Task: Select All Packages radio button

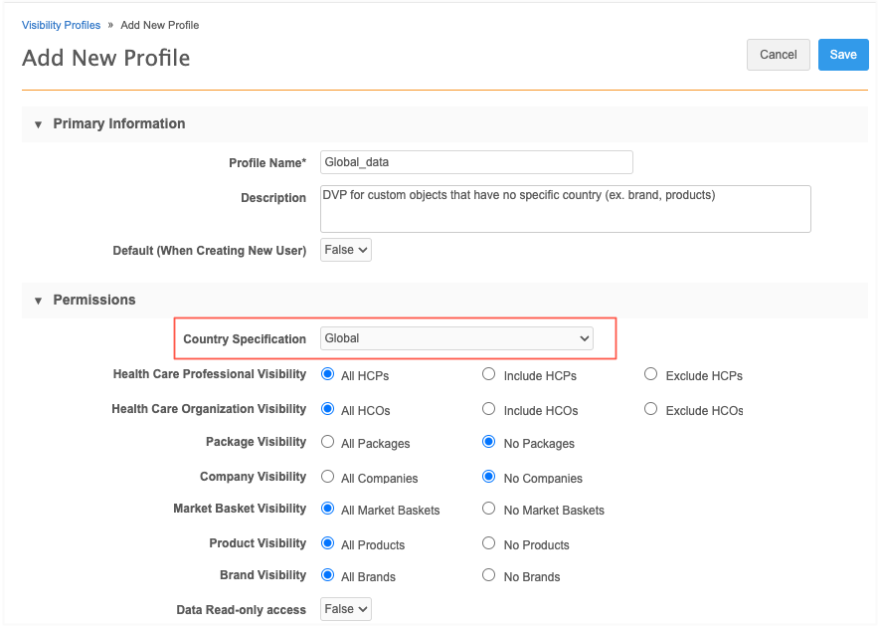Action: point(327,442)
